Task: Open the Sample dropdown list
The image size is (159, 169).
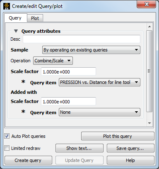Action: (x=91, y=50)
